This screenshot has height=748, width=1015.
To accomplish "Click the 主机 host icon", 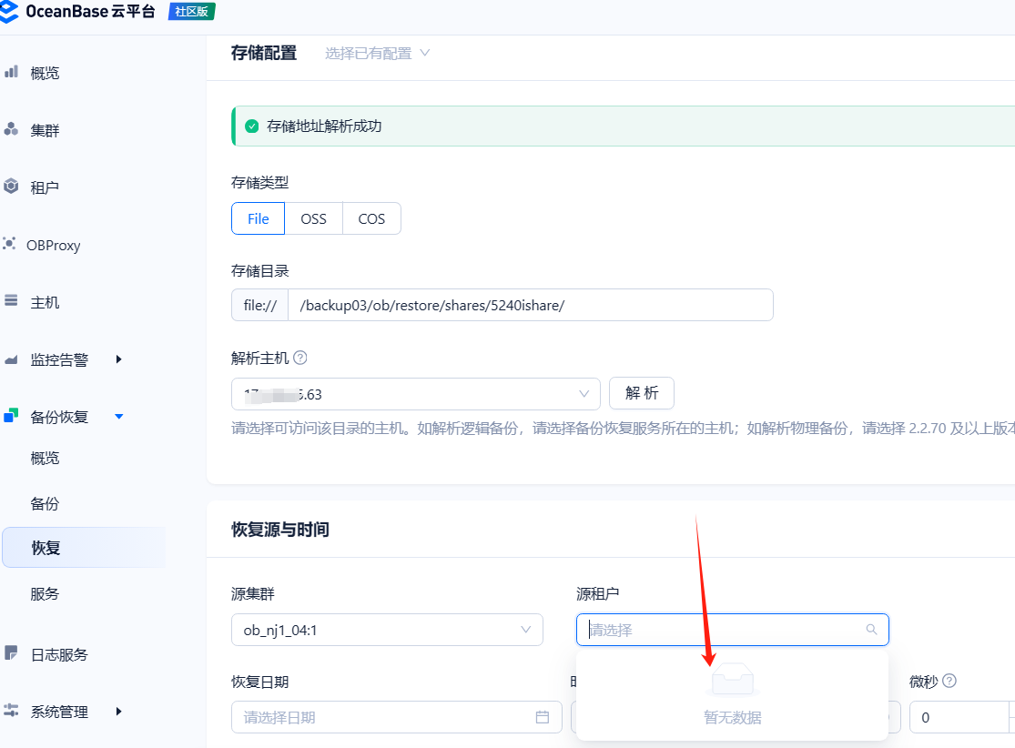I will click(x=11, y=300).
